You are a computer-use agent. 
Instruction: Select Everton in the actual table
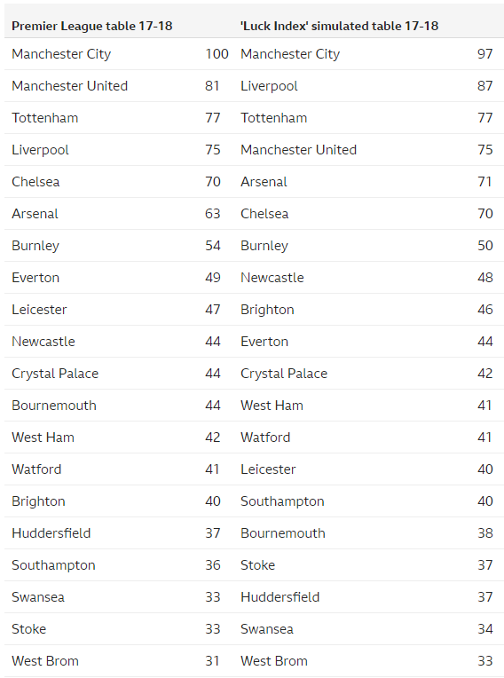(x=35, y=278)
